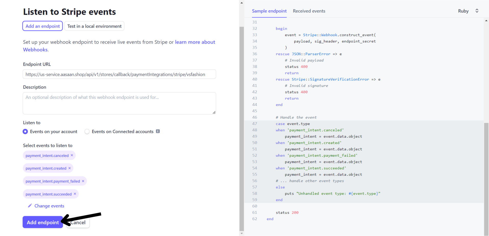Click the pencil icon beside Change events
Screen dimensions: 489x236
tap(30, 206)
